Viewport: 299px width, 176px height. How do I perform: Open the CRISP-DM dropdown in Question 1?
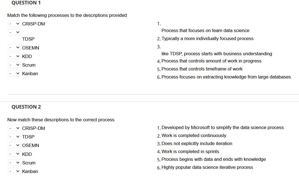click(14, 23)
